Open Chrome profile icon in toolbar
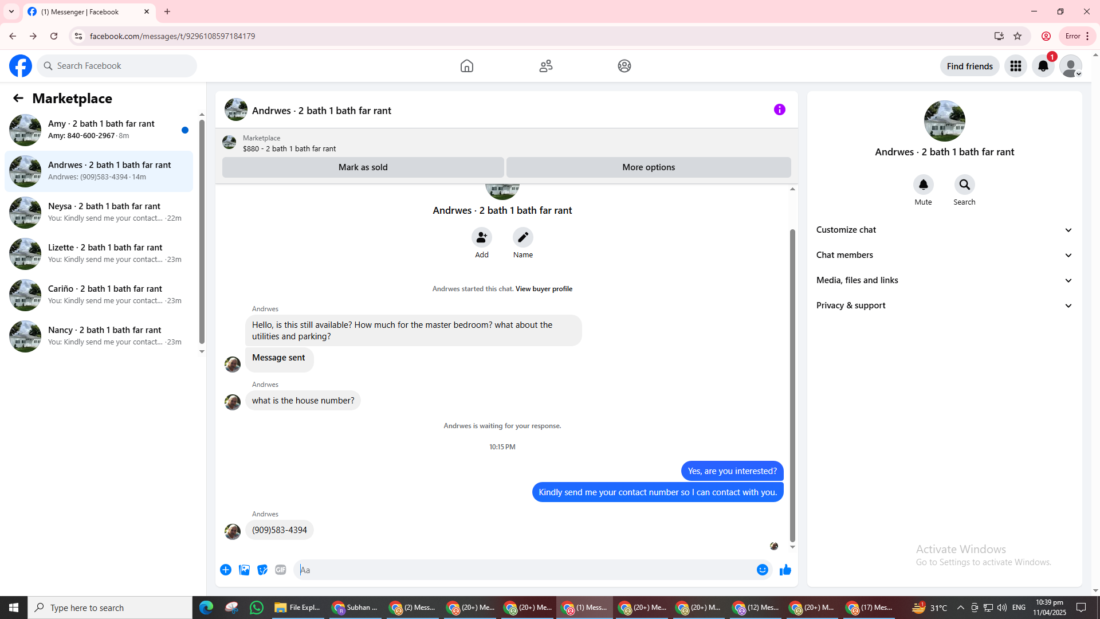 coord(1046,36)
